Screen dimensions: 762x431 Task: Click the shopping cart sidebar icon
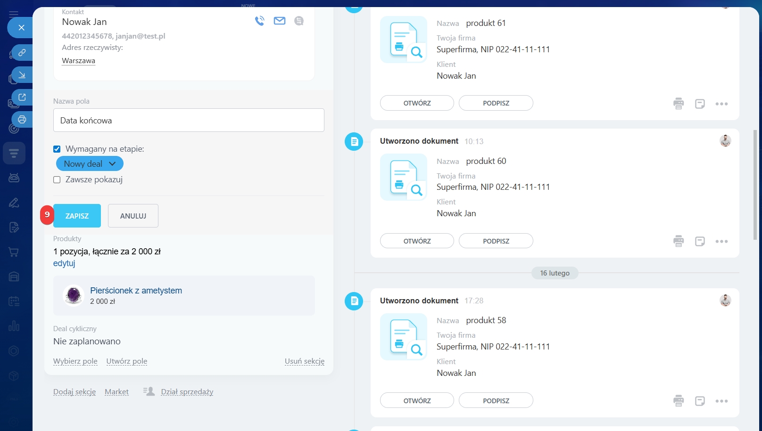point(14,252)
